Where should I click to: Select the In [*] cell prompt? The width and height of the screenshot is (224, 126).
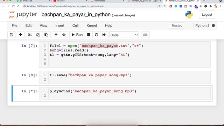[x=29, y=91]
